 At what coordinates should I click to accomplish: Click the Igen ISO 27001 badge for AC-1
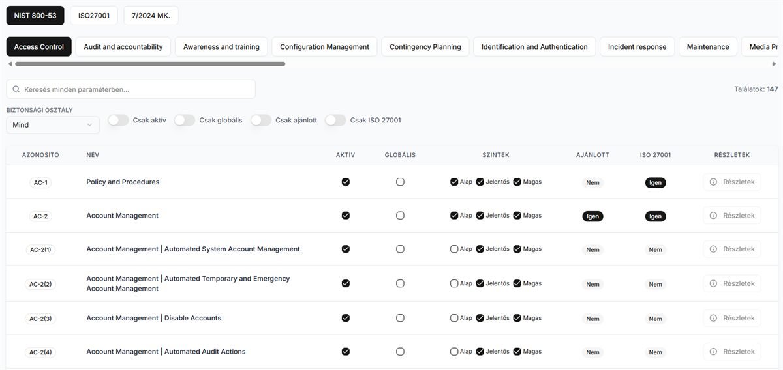pyautogui.click(x=655, y=183)
